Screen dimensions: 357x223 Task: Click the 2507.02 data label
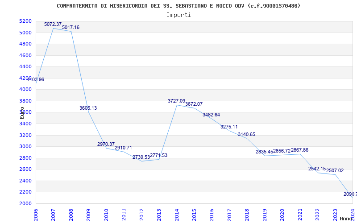click(x=335, y=171)
